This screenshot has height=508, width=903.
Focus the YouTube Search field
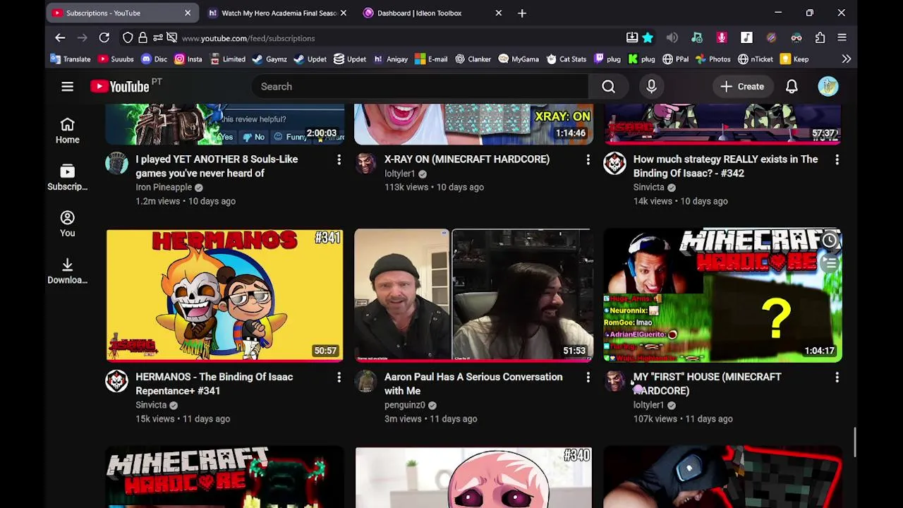(420, 86)
